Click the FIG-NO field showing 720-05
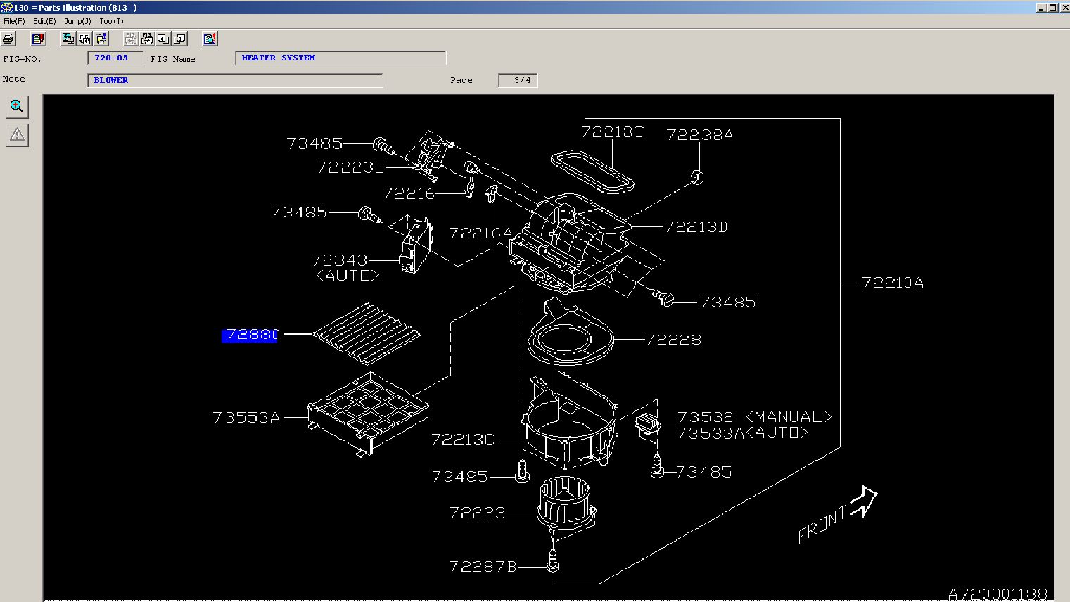 [115, 58]
